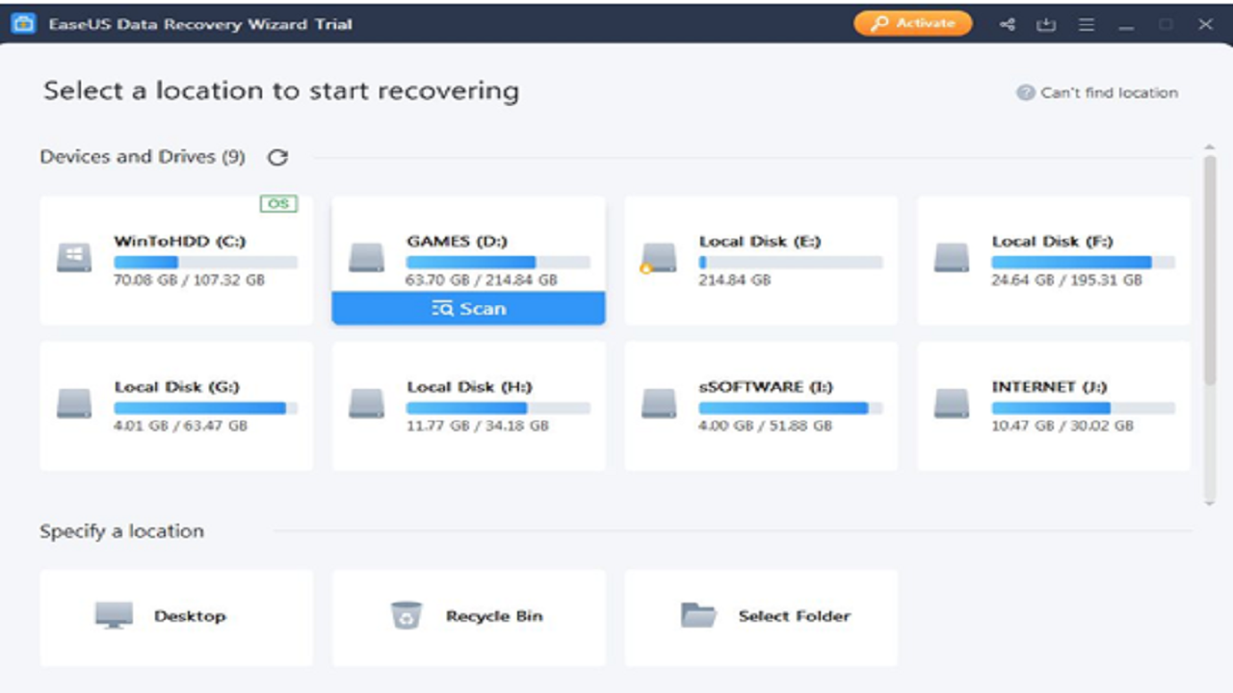This screenshot has height=693, width=1233.
Task: Click the text 11.77 GB / 34.18 GB
Action: [x=478, y=425]
